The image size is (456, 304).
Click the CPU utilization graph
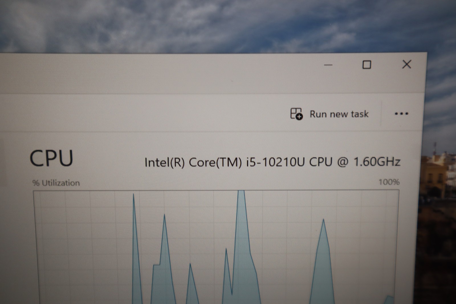216,247
